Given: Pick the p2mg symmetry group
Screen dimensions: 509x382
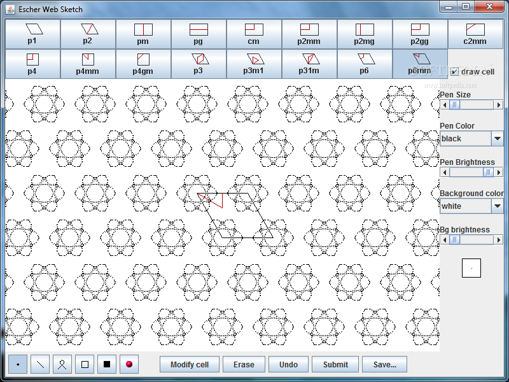Looking at the screenshot, I should [365, 34].
